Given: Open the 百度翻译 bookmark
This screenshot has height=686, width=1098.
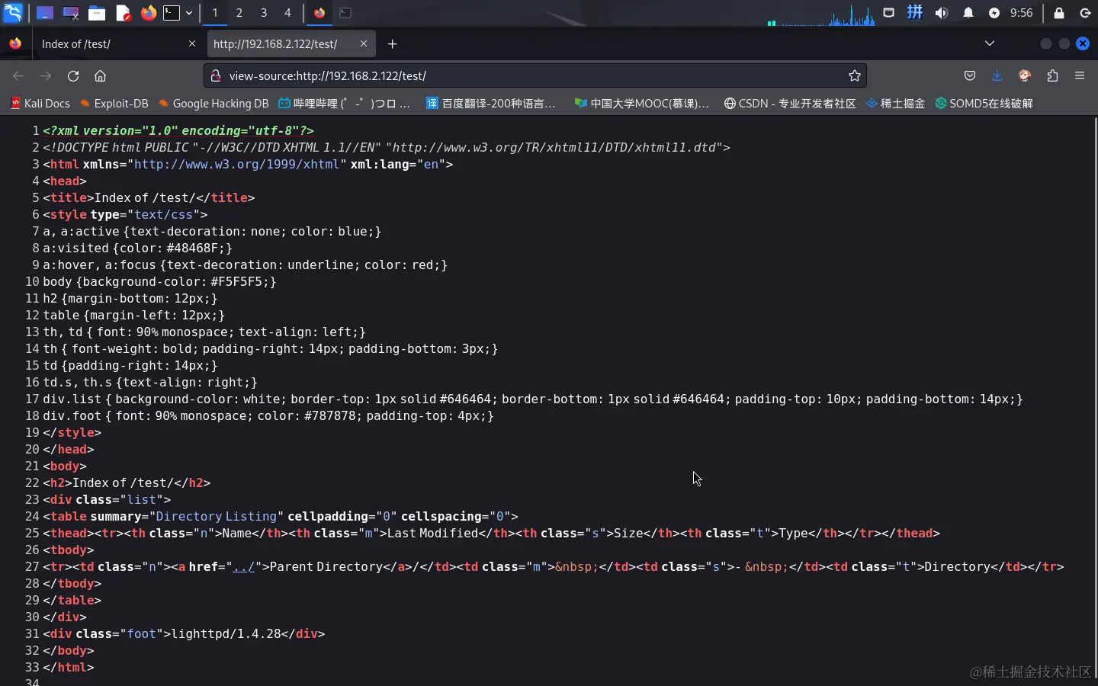Looking at the screenshot, I should point(491,104).
